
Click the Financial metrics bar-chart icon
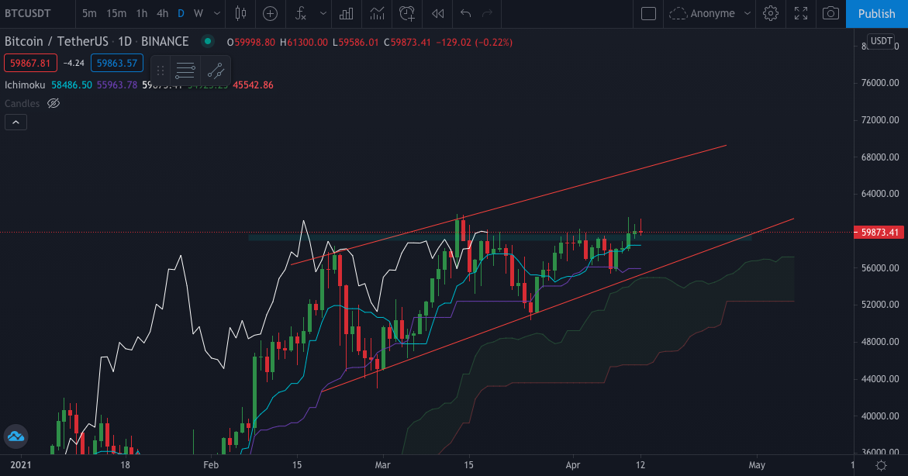coord(345,14)
